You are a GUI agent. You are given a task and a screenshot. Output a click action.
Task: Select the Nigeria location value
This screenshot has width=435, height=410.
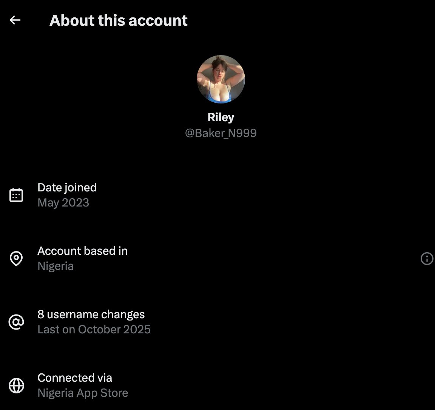pos(56,266)
